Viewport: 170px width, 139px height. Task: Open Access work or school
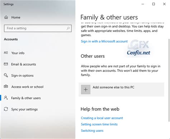pos(27,87)
